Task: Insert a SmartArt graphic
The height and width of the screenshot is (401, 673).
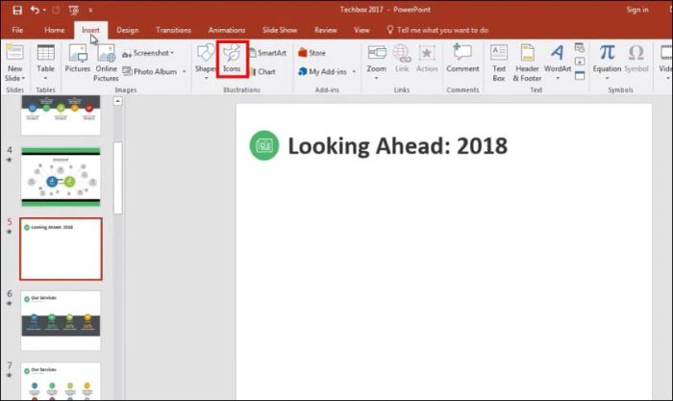Action: click(x=268, y=53)
